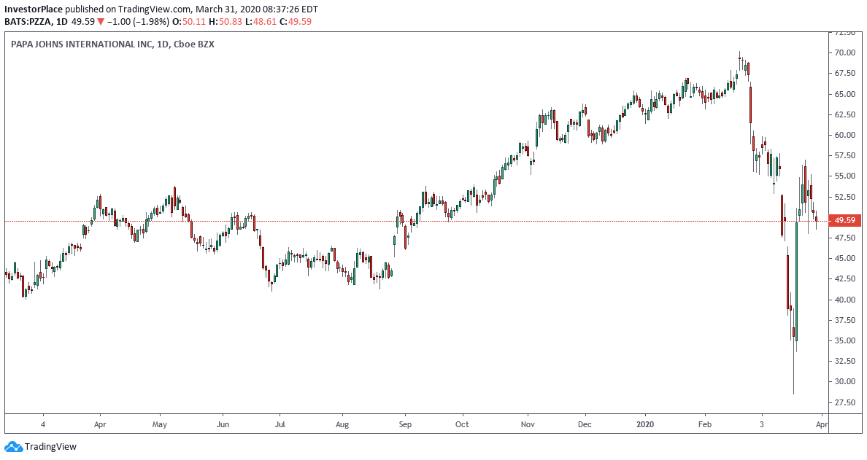The image size is (867, 460).
Task: Click the 42.50 price axis label
Action: (x=845, y=279)
